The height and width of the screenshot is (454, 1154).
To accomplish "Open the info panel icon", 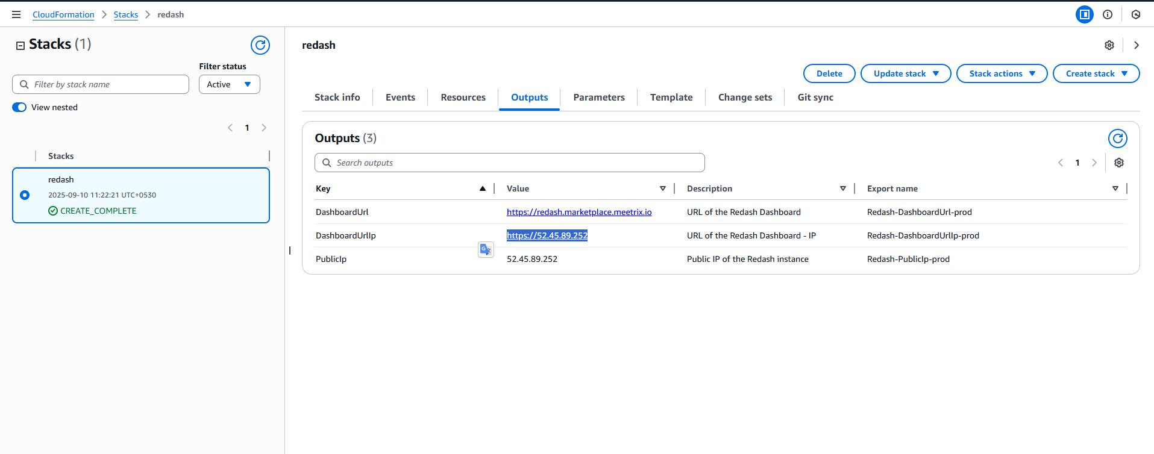I will tap(1108, 14).
